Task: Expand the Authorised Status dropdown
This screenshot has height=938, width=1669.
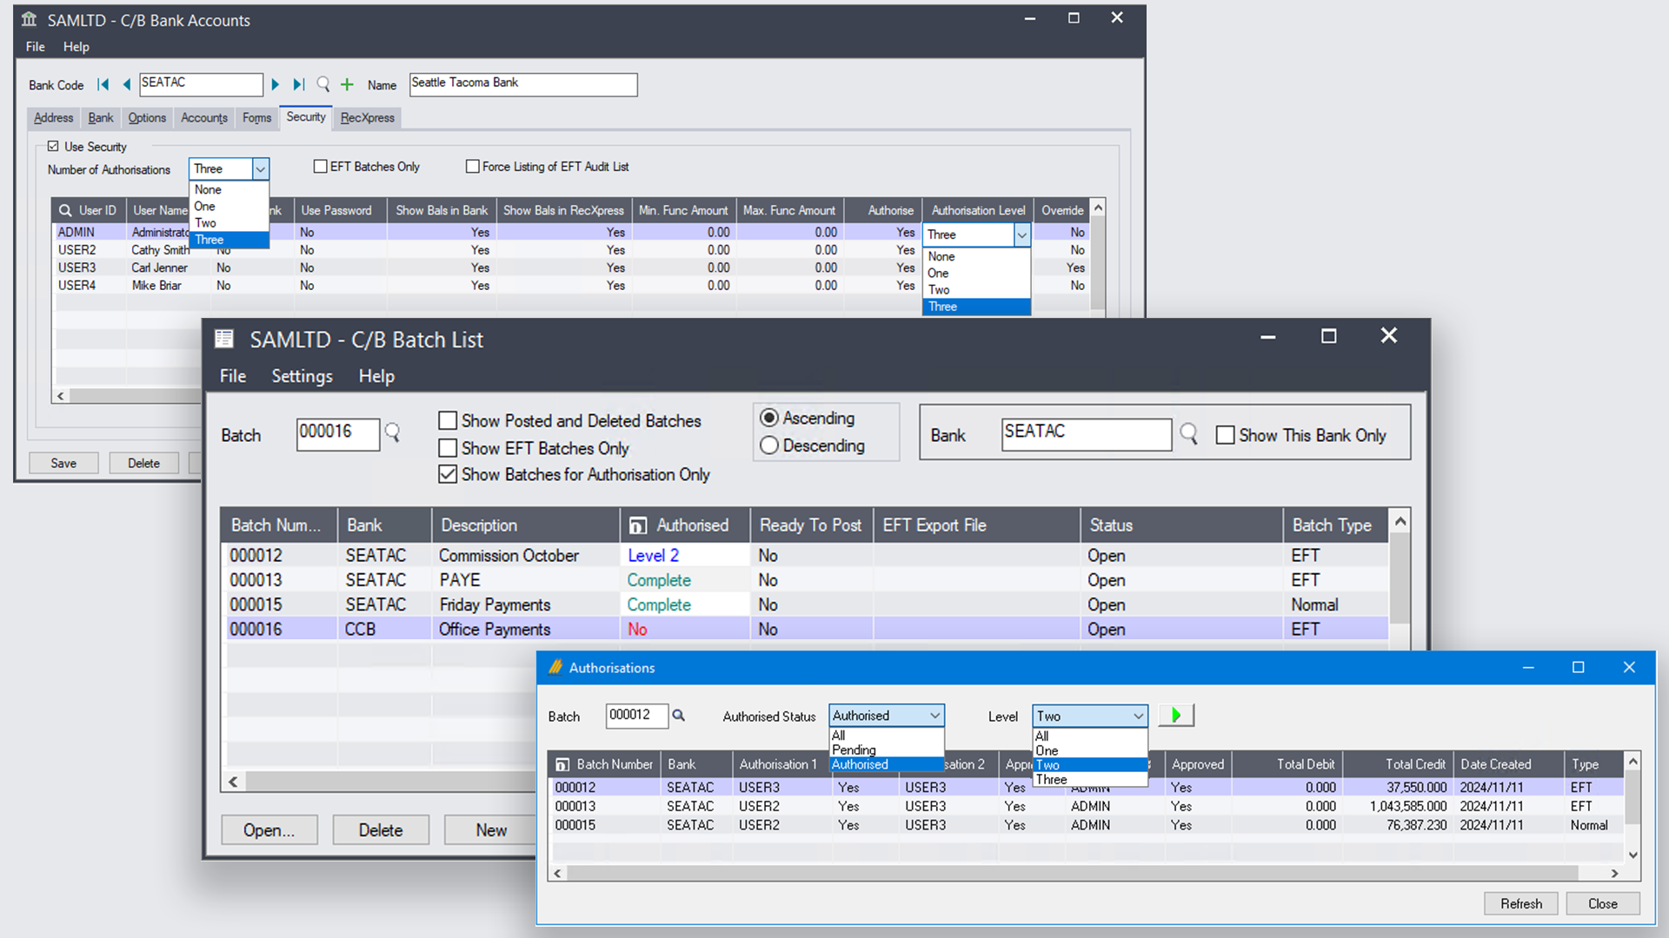Action: 934,716
